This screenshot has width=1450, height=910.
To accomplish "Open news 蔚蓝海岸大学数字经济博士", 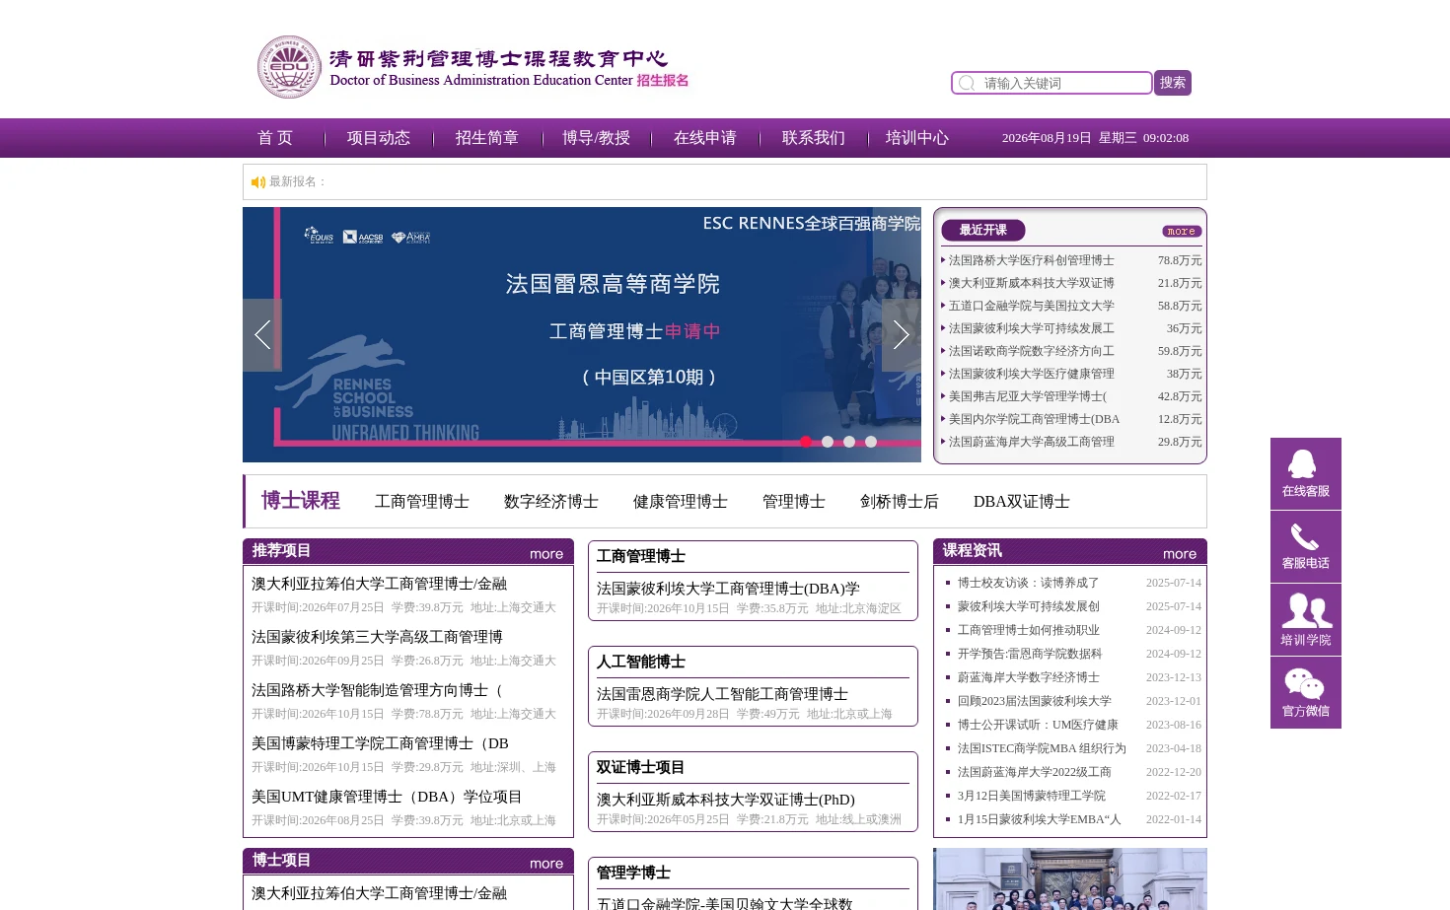I will click(x=1028, y=677).
